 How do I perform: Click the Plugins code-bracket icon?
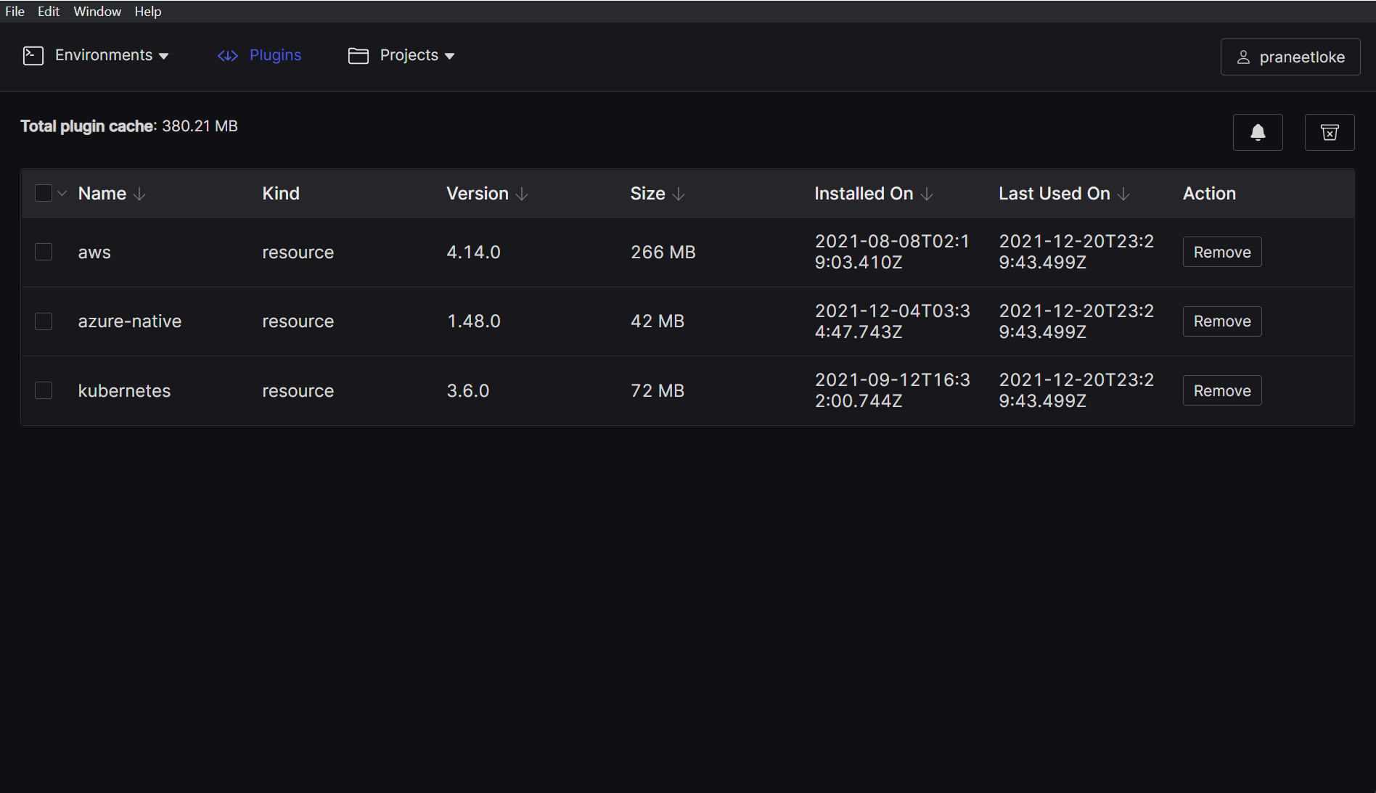(228, 56)
